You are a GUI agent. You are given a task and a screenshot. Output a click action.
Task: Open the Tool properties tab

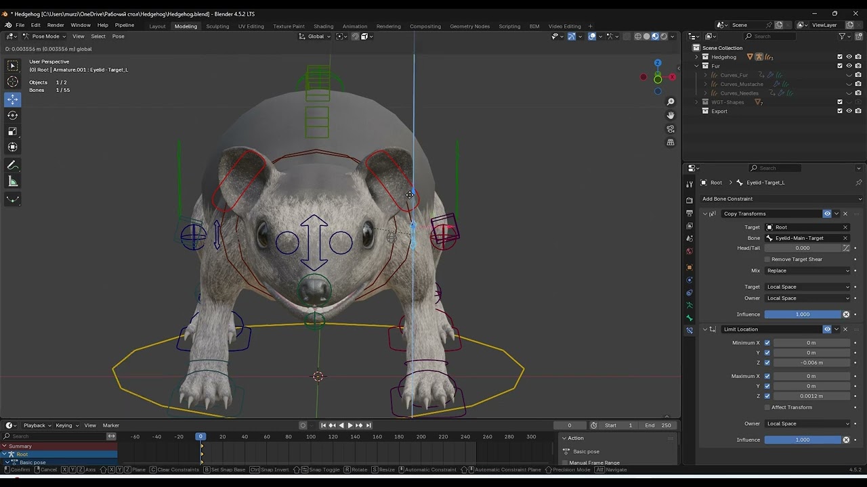coord(690,184)
